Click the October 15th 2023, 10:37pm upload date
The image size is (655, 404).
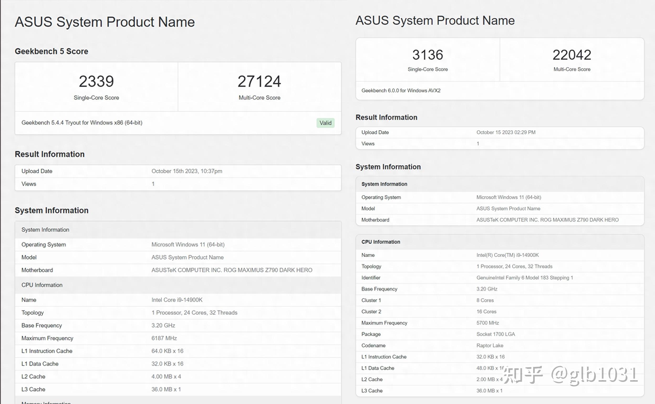tap(186, 171)
